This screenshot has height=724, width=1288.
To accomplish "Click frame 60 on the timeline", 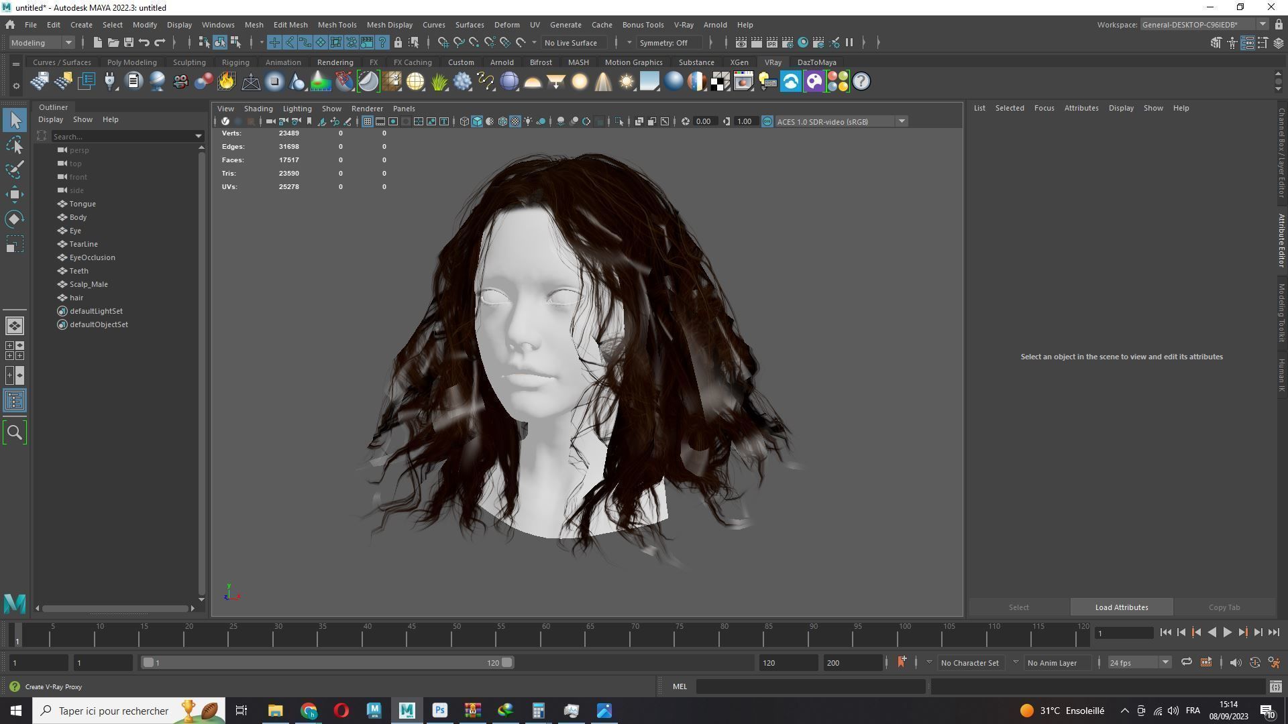I will (542, 635).
